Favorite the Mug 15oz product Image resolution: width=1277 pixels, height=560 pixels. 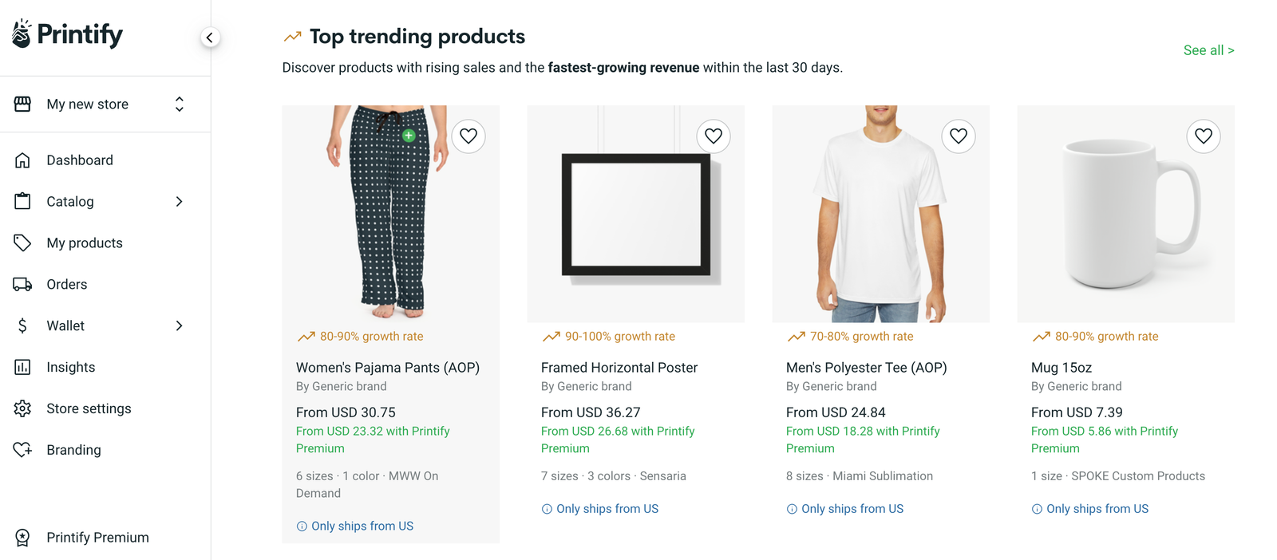[x=1204, y=136]
